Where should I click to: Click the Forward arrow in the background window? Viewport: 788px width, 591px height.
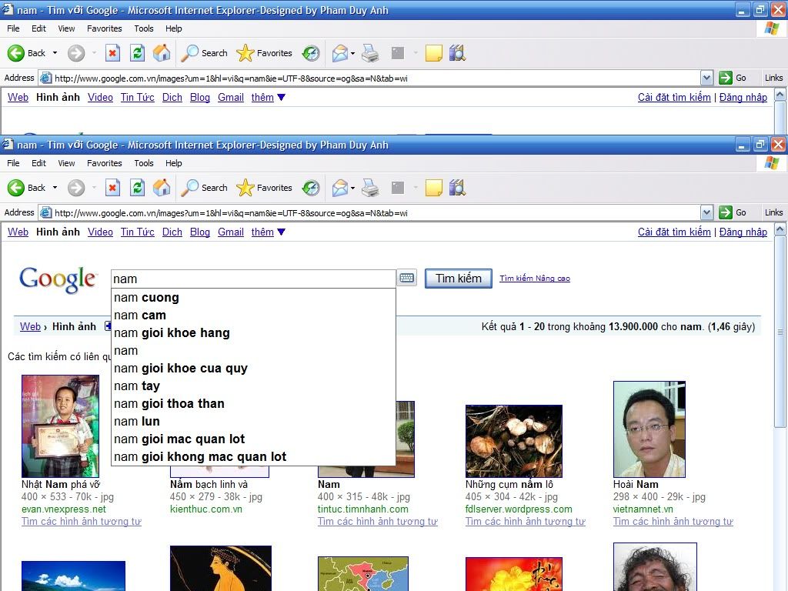click(x=76, y=53)
